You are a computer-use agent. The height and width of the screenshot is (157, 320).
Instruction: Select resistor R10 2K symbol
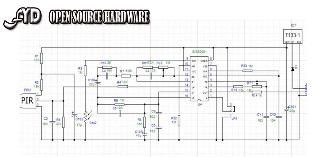point(107,67)
